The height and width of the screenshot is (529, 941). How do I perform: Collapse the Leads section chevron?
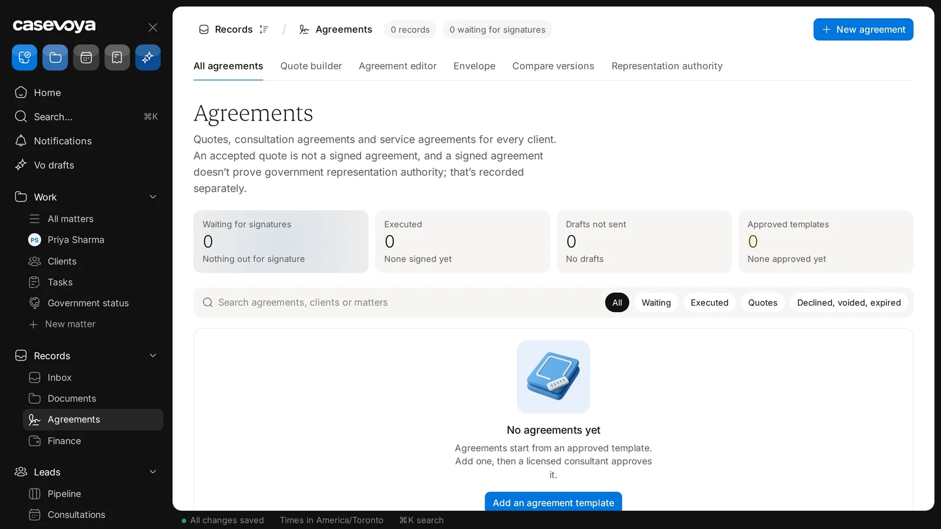point(153,472)
